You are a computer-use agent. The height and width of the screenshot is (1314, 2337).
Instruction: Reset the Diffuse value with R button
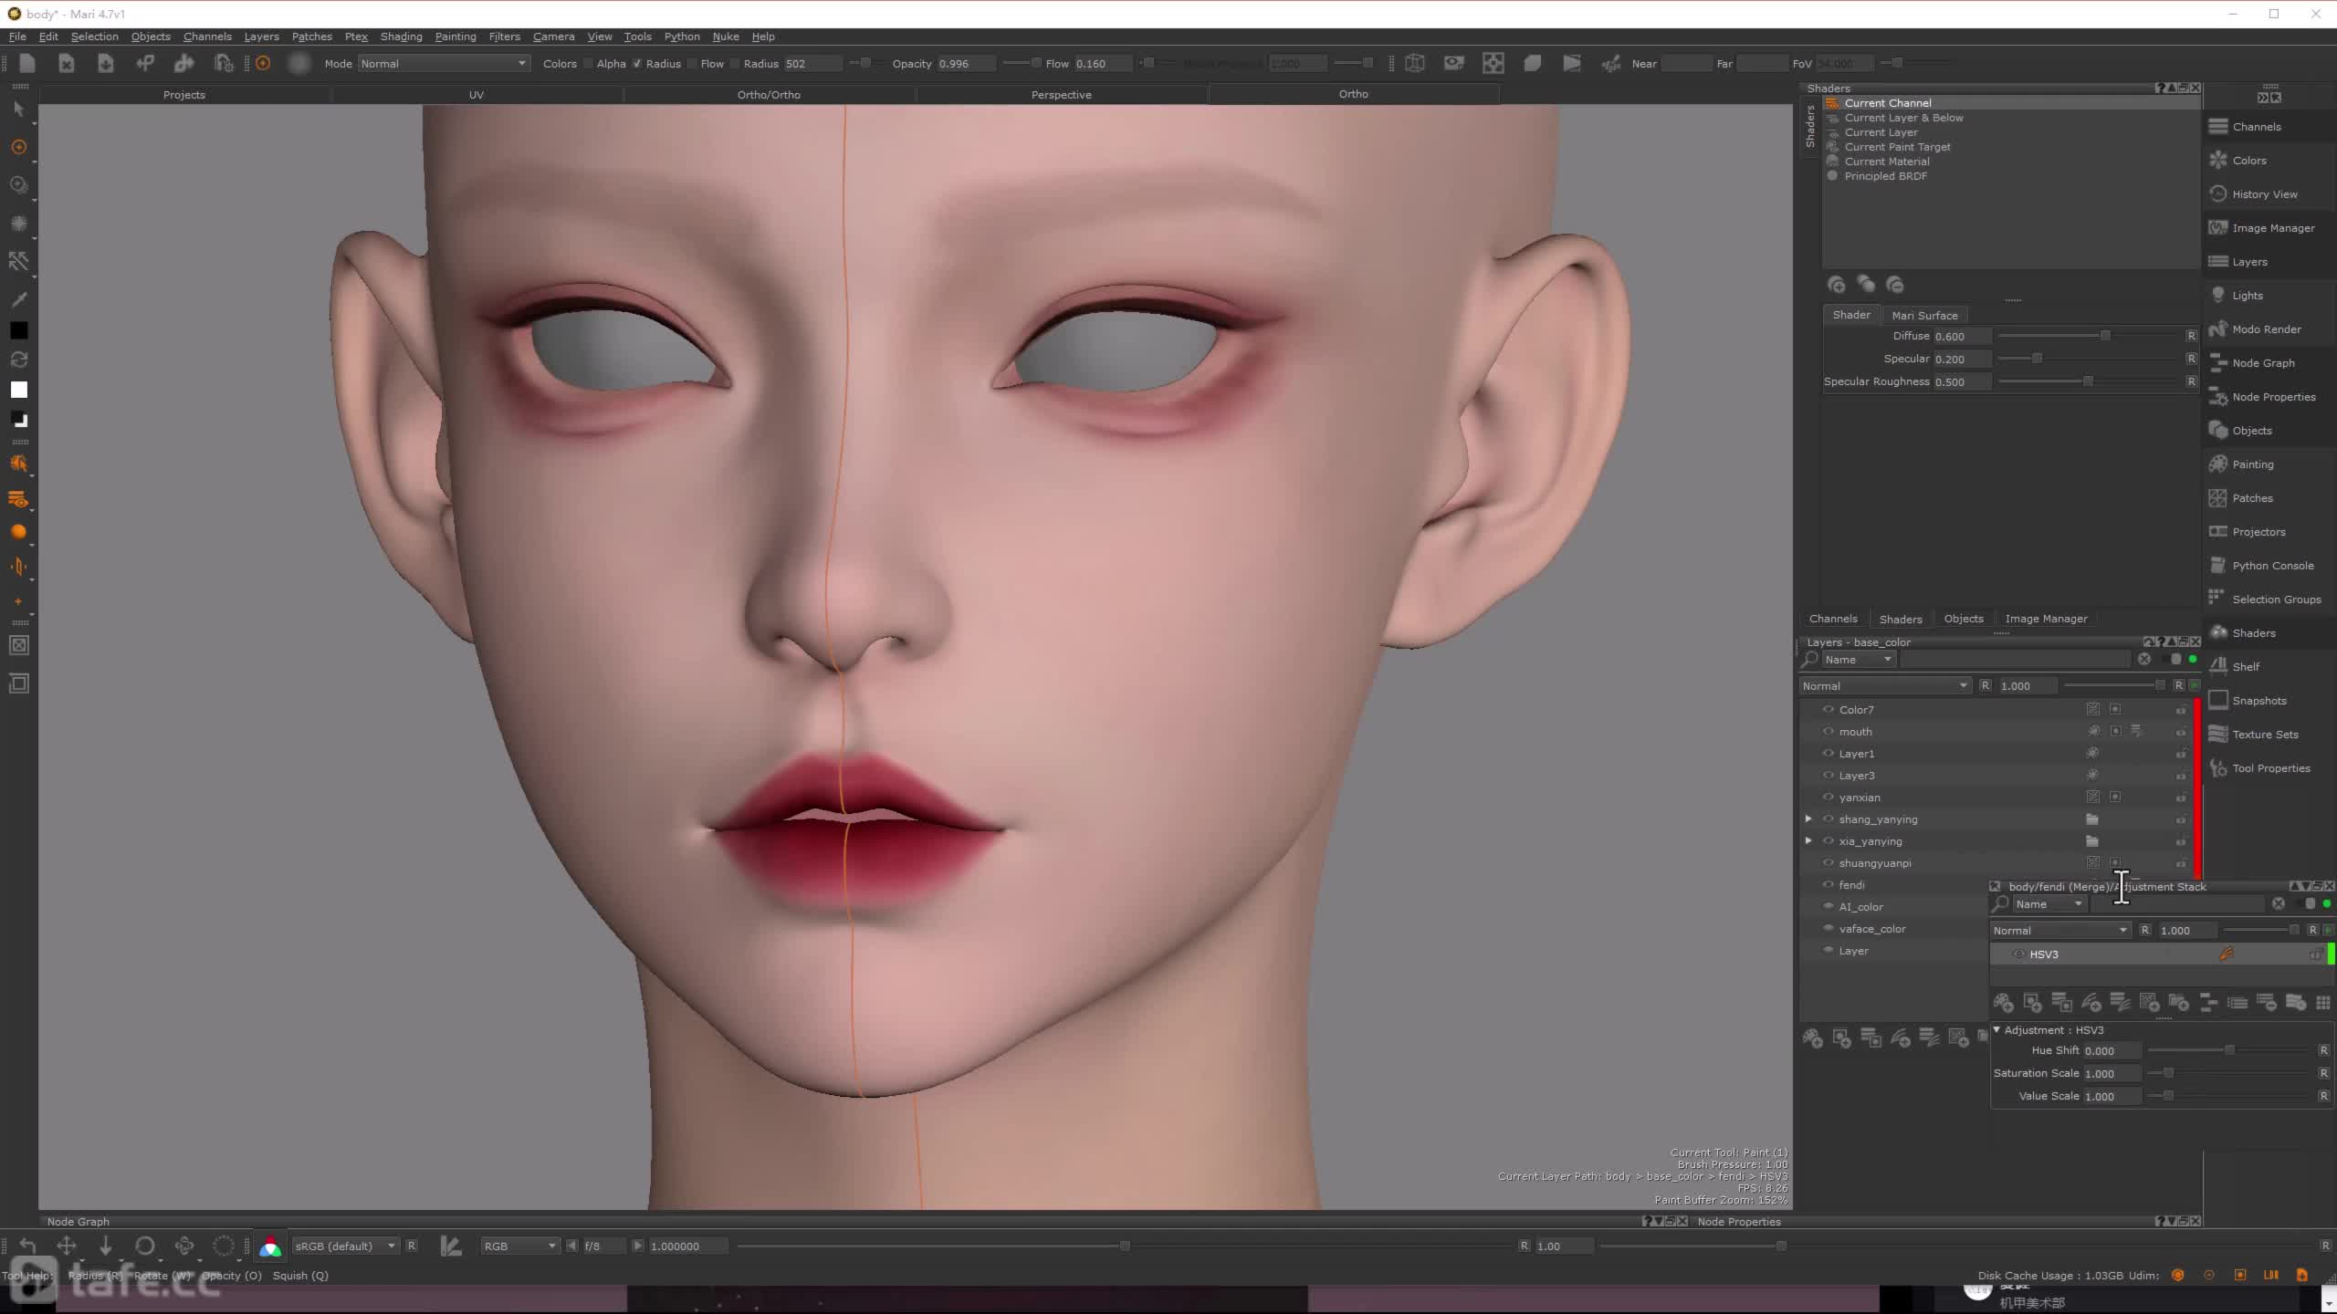2191,336
